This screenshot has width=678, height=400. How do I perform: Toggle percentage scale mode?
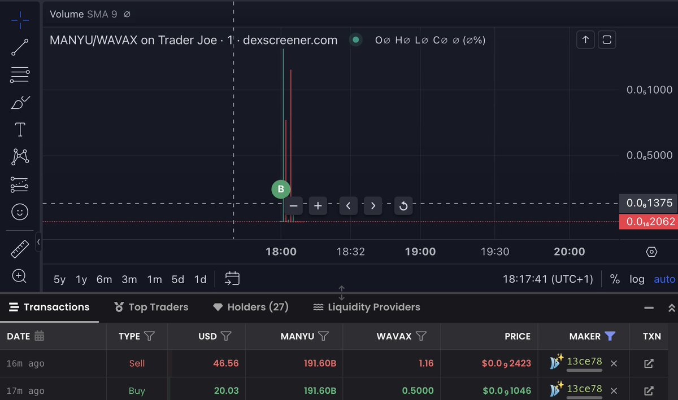click(x=615, y=279)
